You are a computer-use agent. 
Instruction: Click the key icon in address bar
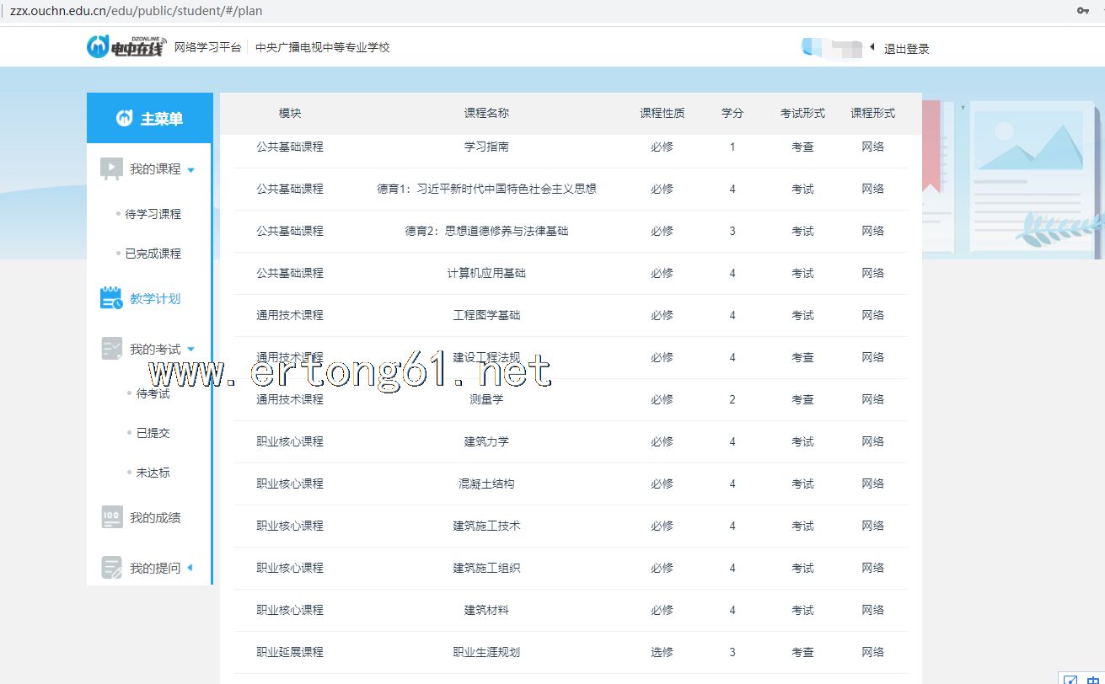(x=1083, y=10)
